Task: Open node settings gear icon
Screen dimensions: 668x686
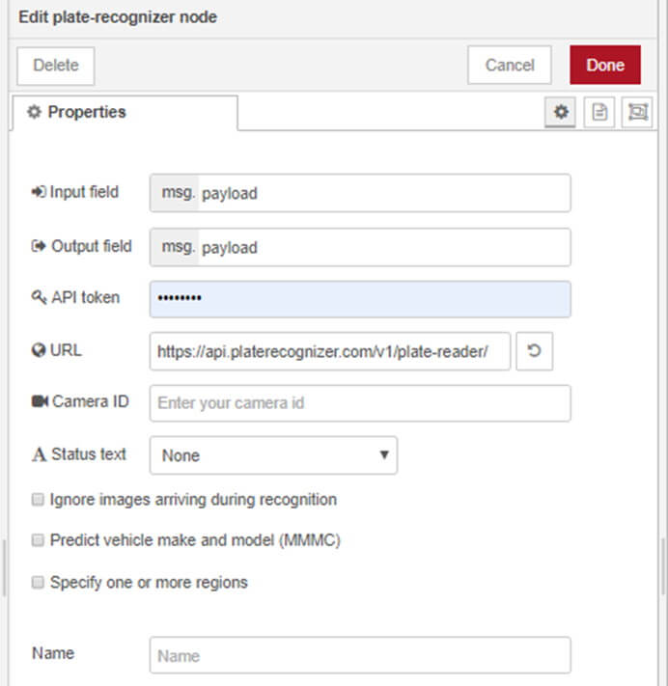Action: [560, 112]
